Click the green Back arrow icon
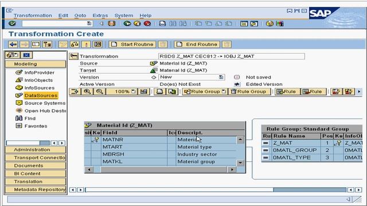 pyautogui.click(x=127, y=23)
